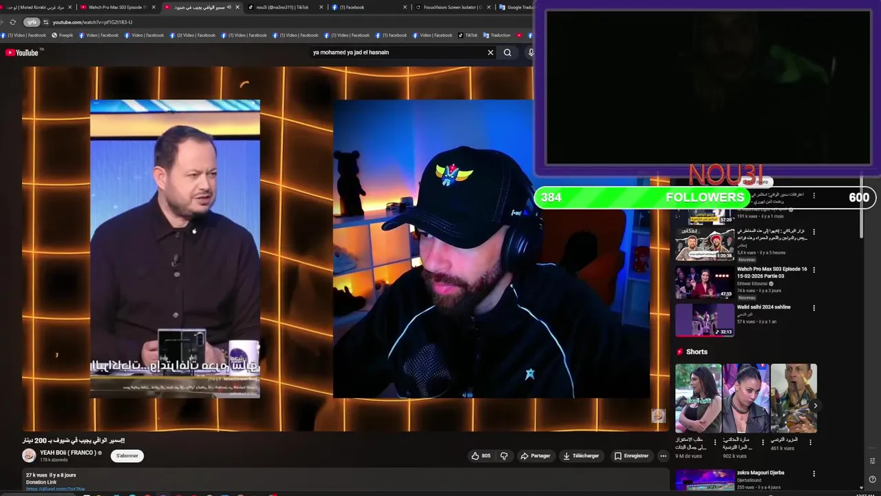Reload the page with refresh icon
The width and height of the screenshot is (881, 496).
tap(12, 22)
